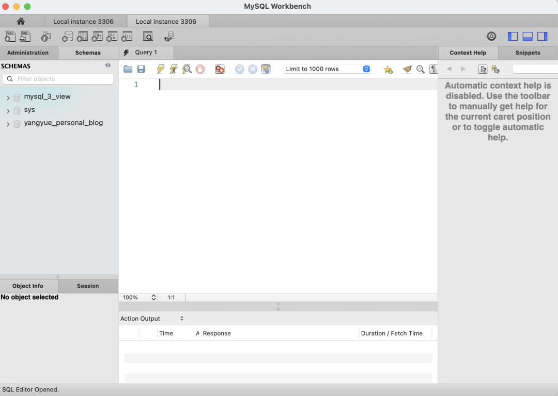Image resolution: width=558 pixels, height=396 pixels.
Task: Open script file folder icon in editor
Action: pyautogui.click(x=128, y=69)
